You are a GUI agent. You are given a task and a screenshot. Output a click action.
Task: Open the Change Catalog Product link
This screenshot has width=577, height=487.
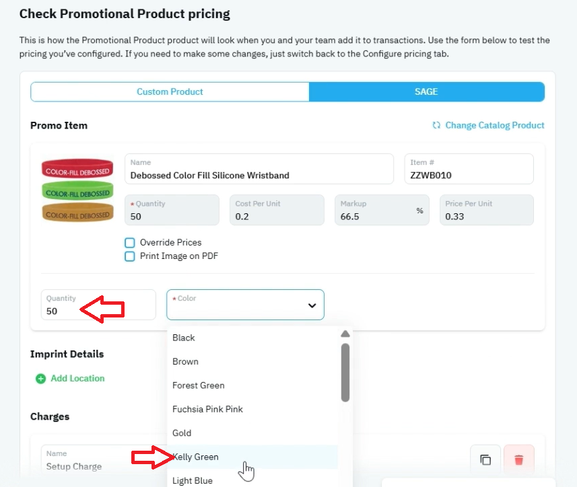click(495, 125)
